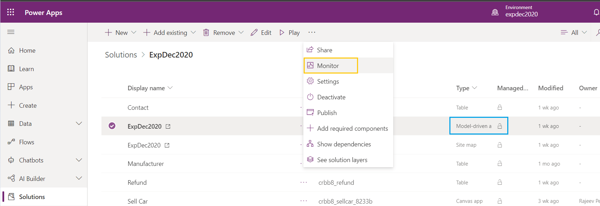Click the lock icon in Manufacturer row
The height and width of the screenshot is (206, 600).
click(500, 163)
